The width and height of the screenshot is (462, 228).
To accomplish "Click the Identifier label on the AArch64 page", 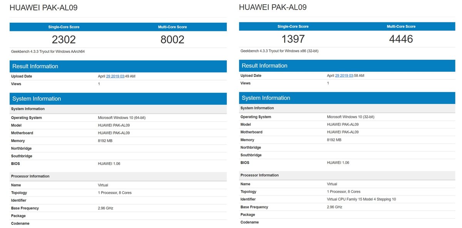I will (19, 200).
